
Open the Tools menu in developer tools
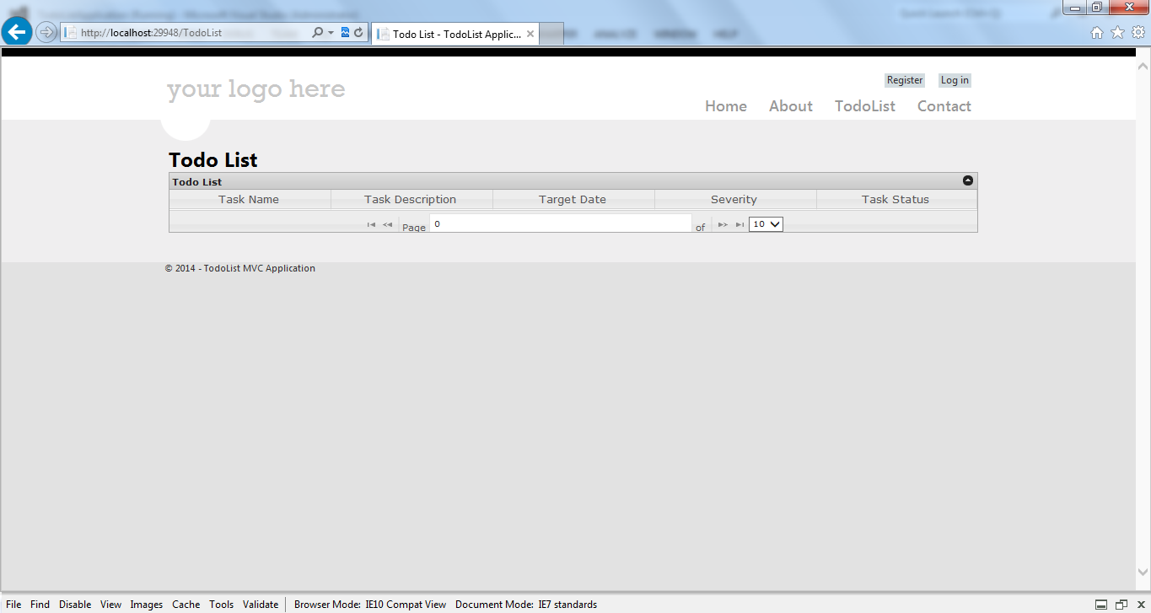[x=222, y=605]
